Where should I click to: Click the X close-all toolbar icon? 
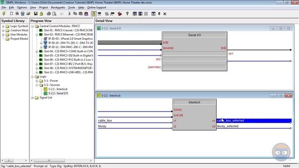point(164,14)
